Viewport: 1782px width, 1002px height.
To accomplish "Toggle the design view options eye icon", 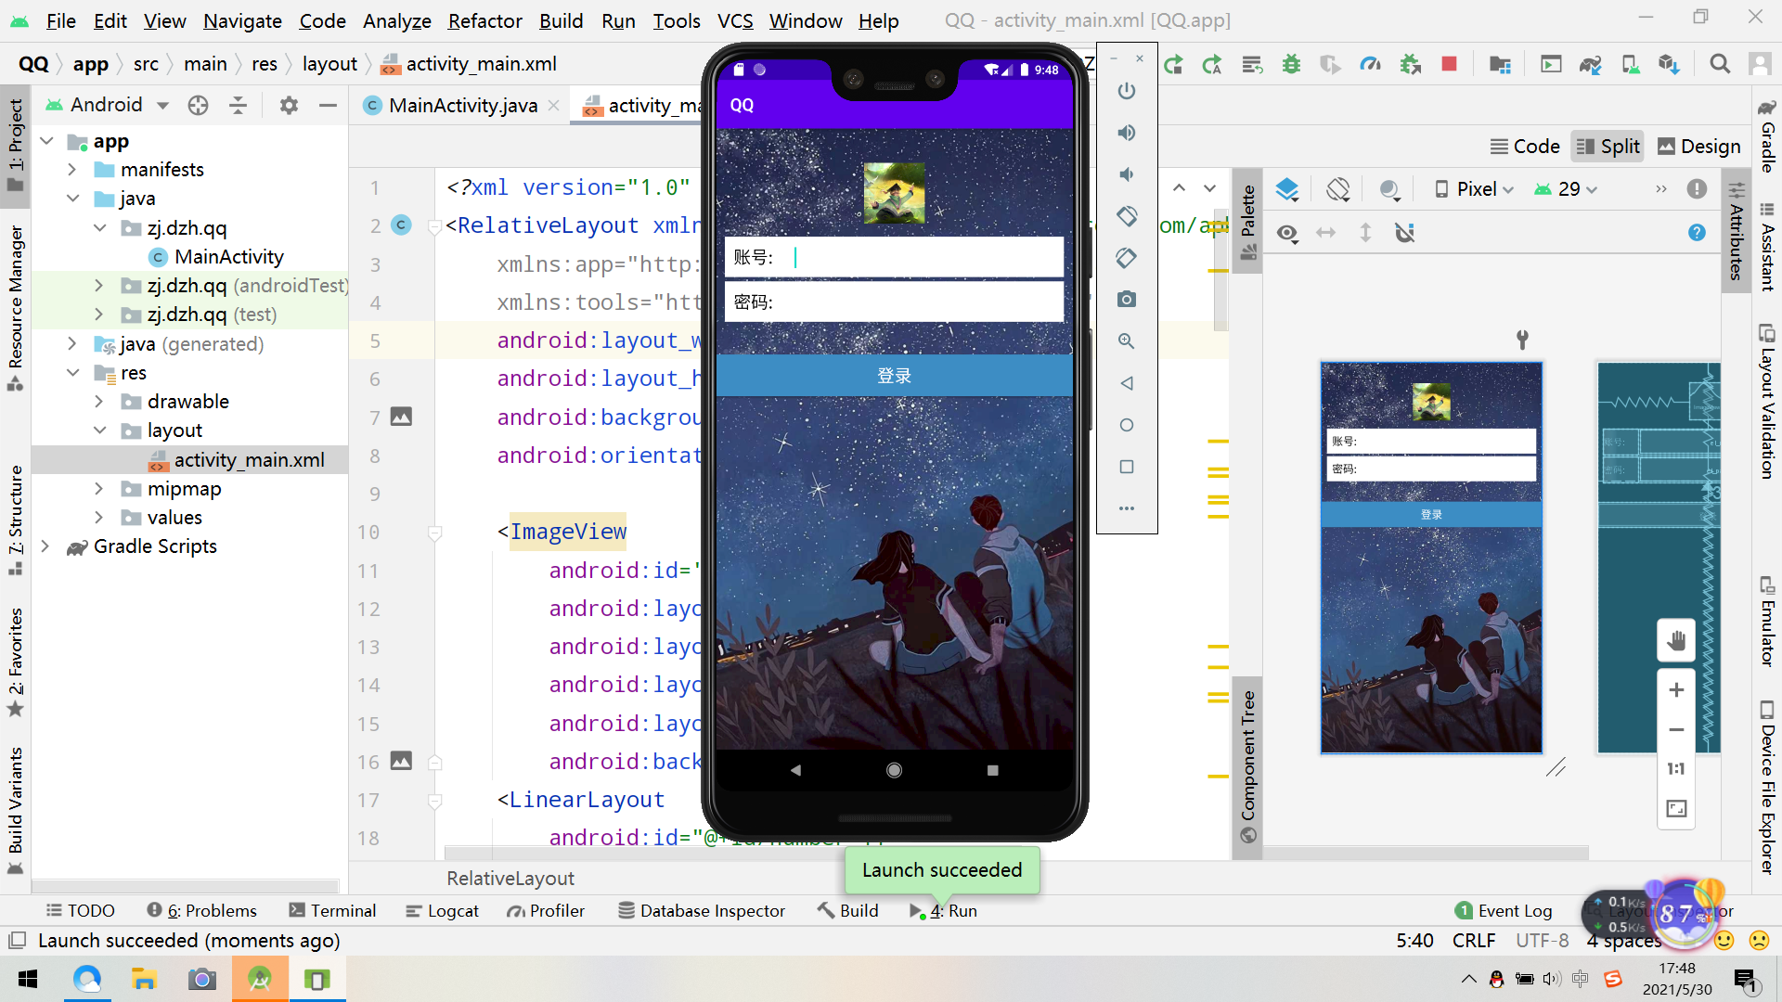I will 1287,233.
